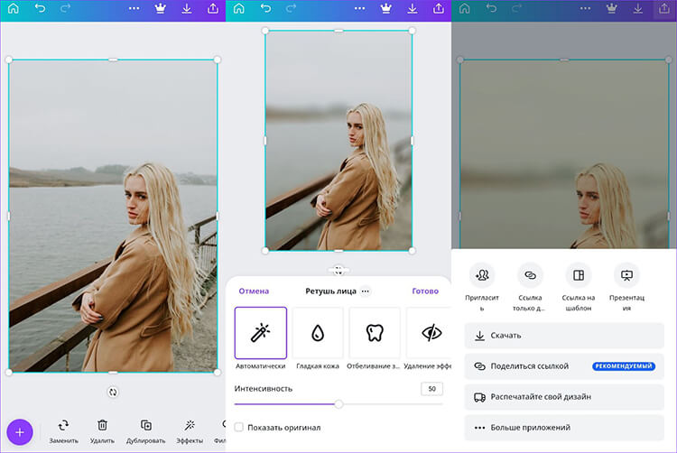Image resolution: width=677 pixels, height=453 pixels.
Task: Tap the crown premium icon in the left screen
Action: coord(160,8)
